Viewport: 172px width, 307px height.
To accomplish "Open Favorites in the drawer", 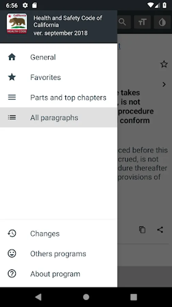I will 58,77.
